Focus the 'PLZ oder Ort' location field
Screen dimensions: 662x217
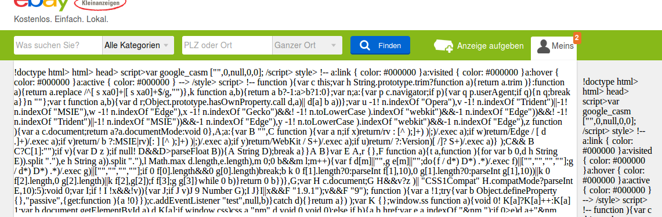click(227, 45)
